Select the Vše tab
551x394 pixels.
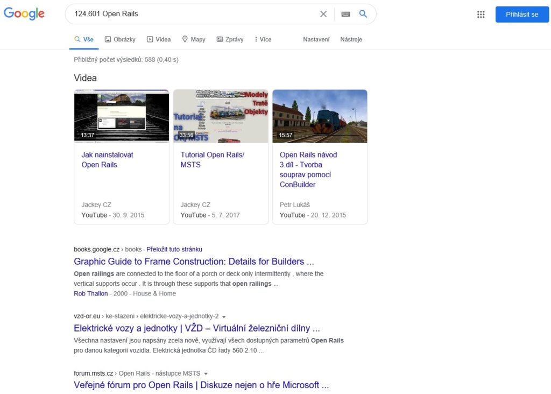point(84,39)
